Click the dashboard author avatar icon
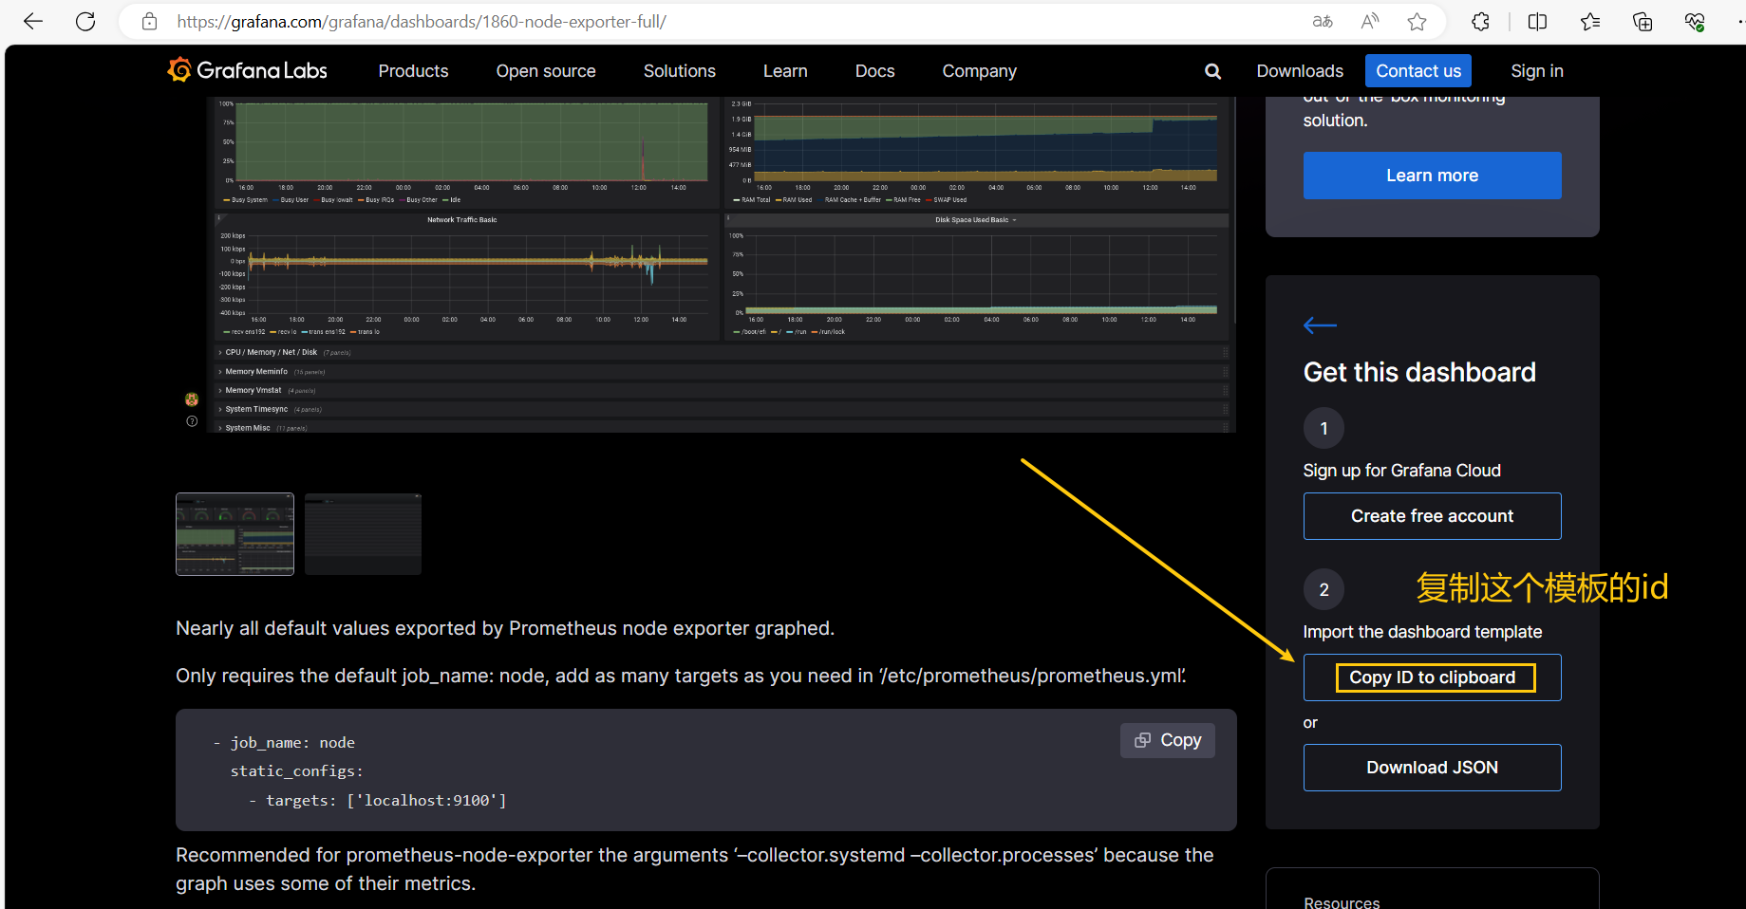Screen dimensions: 1746x909 (192, 399)
